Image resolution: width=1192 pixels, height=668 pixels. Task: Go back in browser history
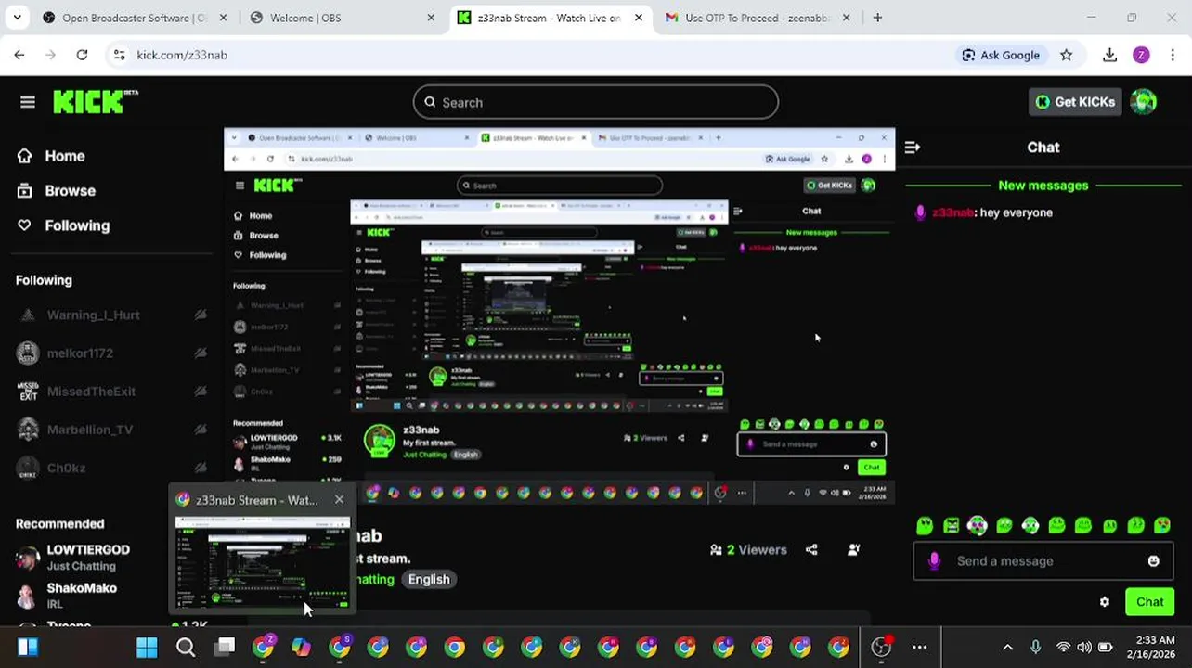[19, 55]
